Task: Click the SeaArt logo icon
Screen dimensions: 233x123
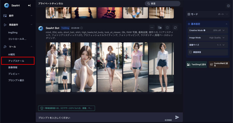Action: coord(6,5)
